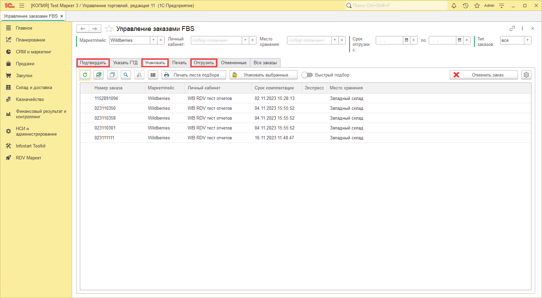Close the Управление заказами FBS tab
The image size is (542, 298).
62,16
